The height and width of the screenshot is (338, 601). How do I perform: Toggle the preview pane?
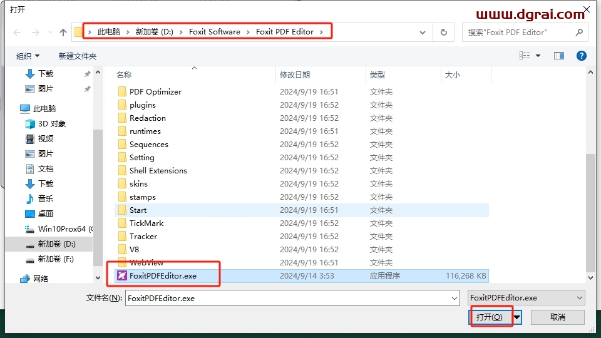coord(559,56)
